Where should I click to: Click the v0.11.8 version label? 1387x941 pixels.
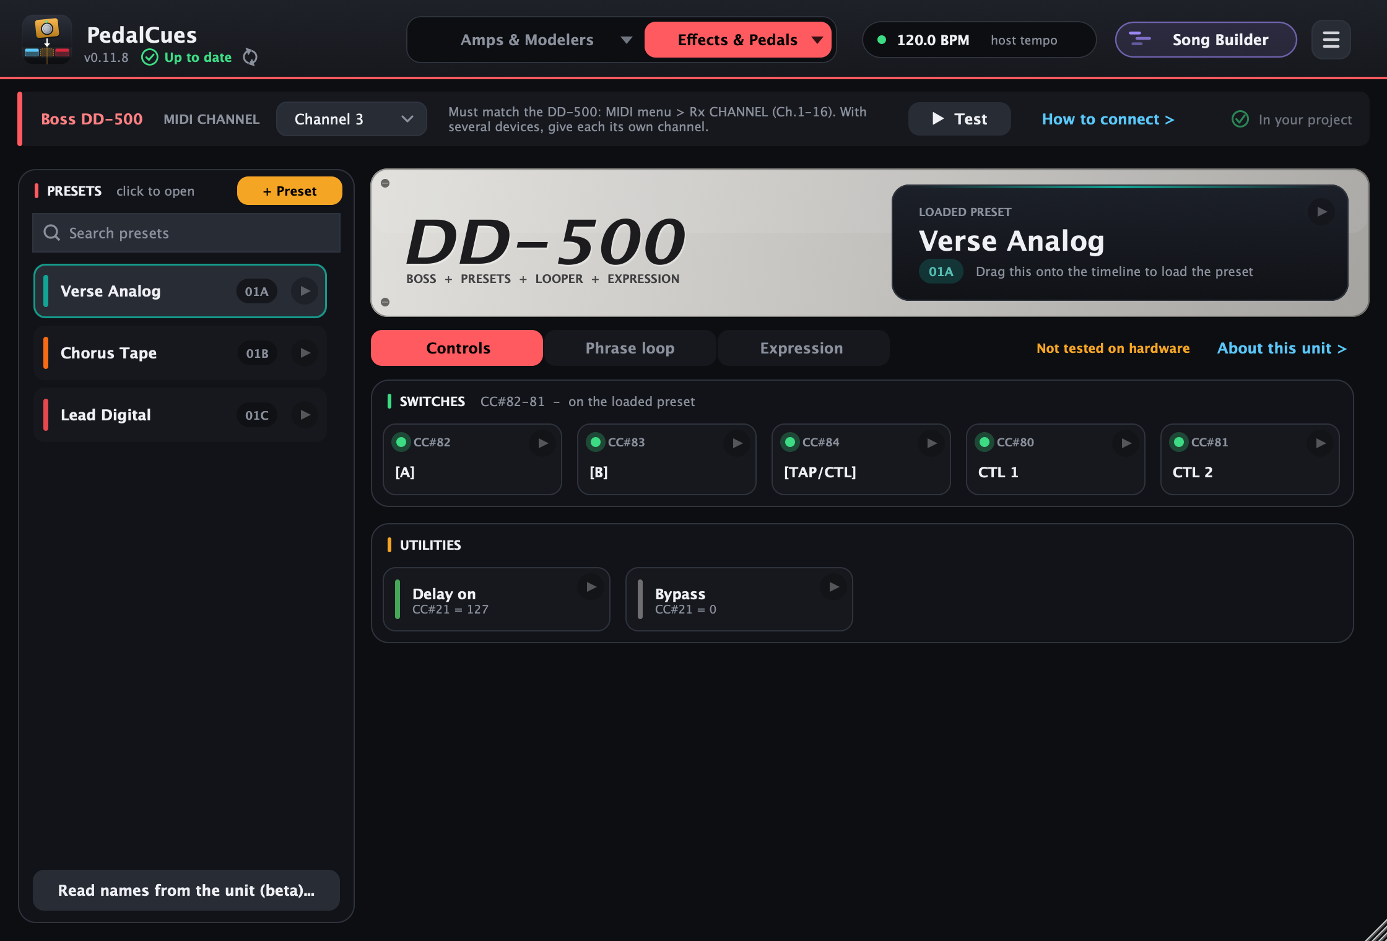[x=107, y=58]
